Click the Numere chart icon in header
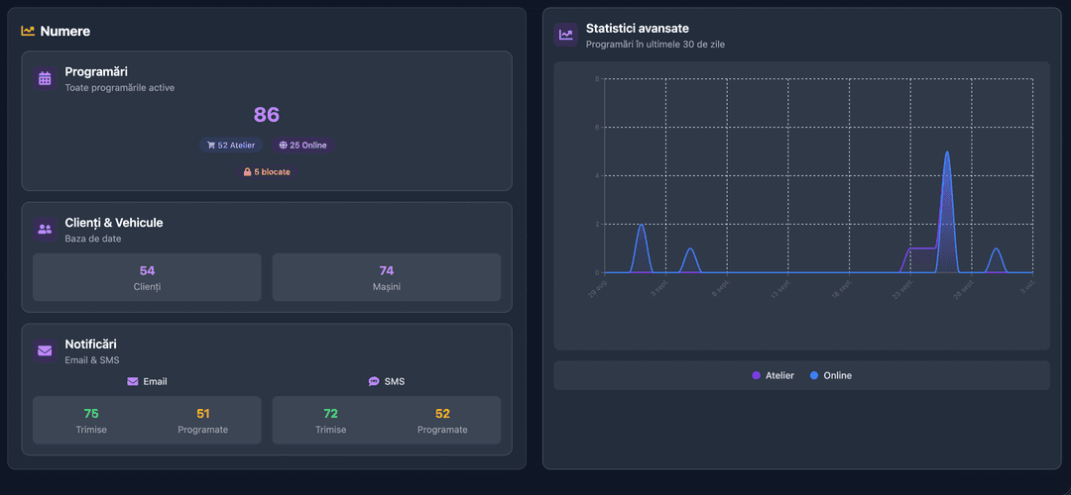Viewport: 1071px width, 495px height. click(x=28, y=31)
